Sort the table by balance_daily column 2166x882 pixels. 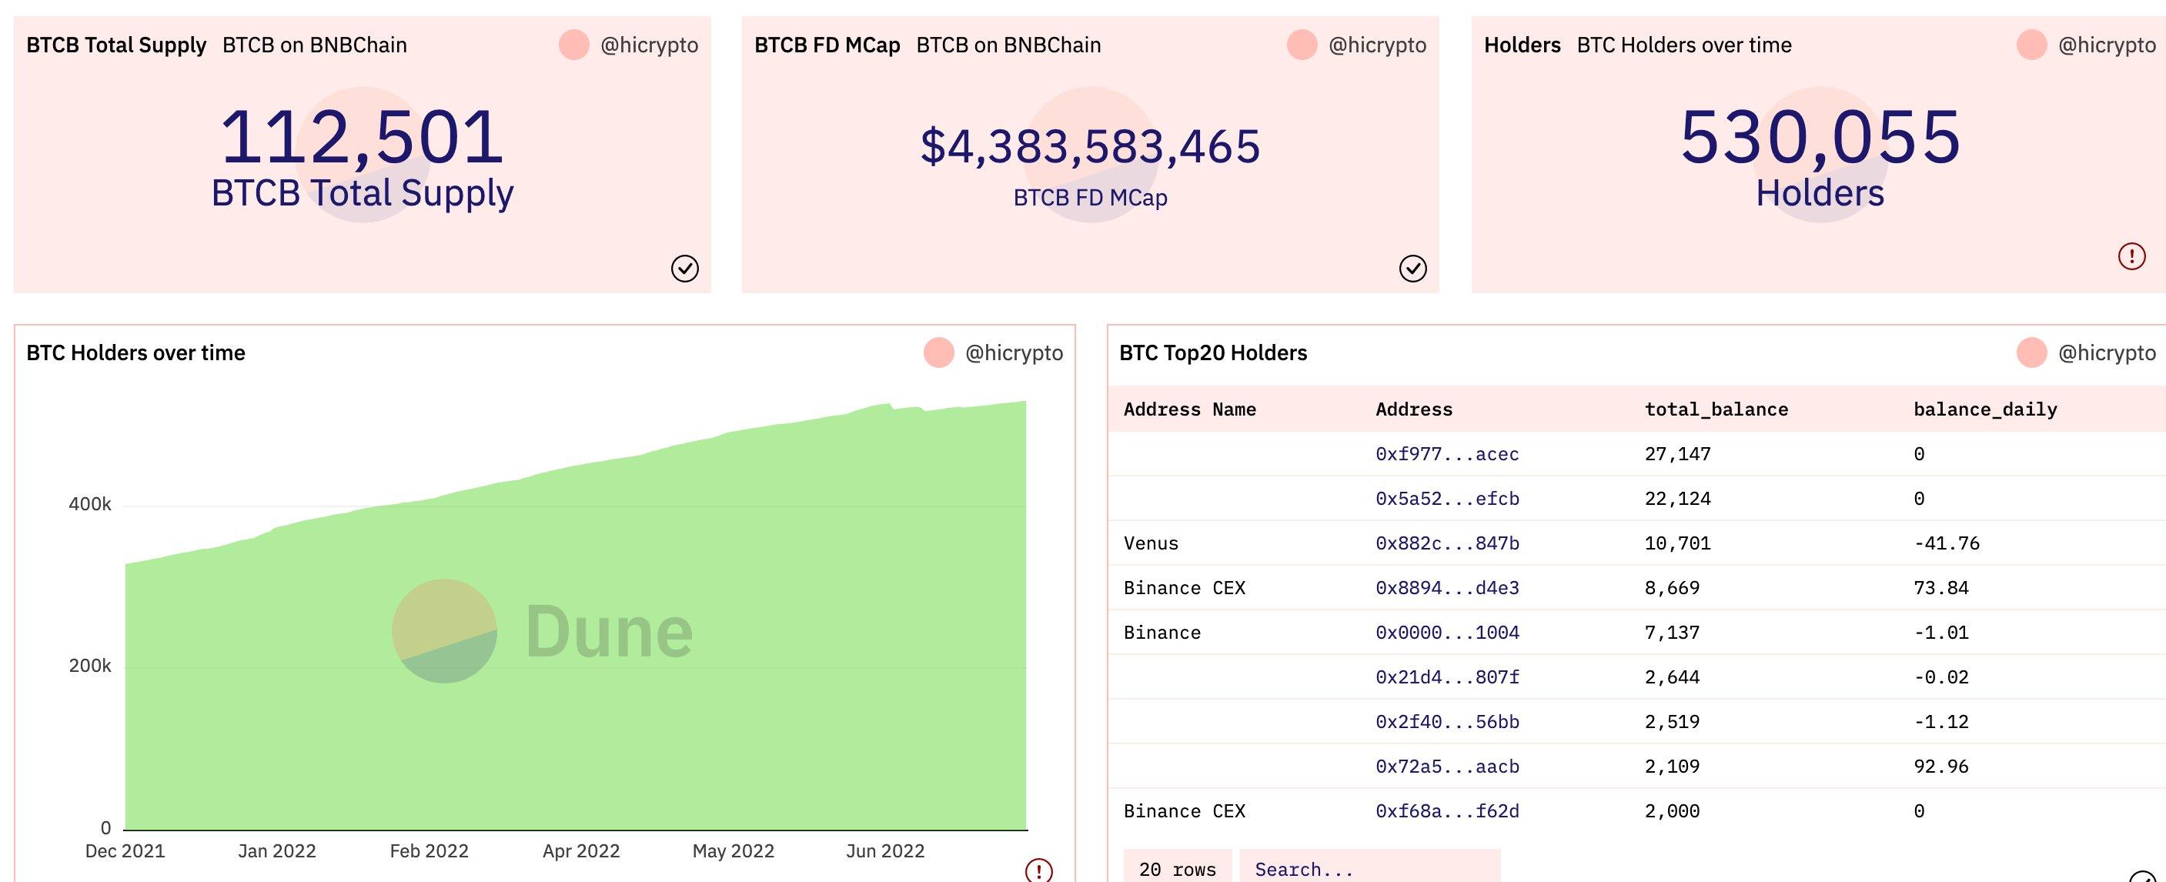(1984, 409)
